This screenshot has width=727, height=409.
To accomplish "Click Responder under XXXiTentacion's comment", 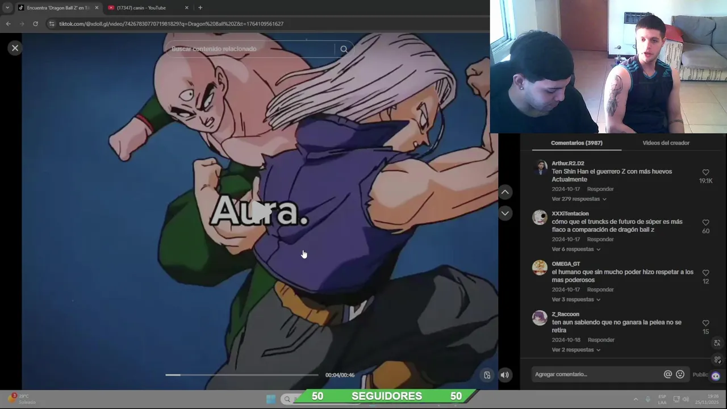I will pos(600,239).
